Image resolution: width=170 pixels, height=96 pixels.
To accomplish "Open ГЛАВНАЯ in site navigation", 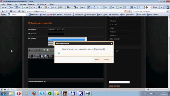I will (x=113, y=21).
